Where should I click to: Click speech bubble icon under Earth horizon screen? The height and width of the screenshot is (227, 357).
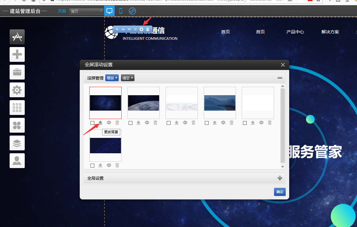coord(147,123)
